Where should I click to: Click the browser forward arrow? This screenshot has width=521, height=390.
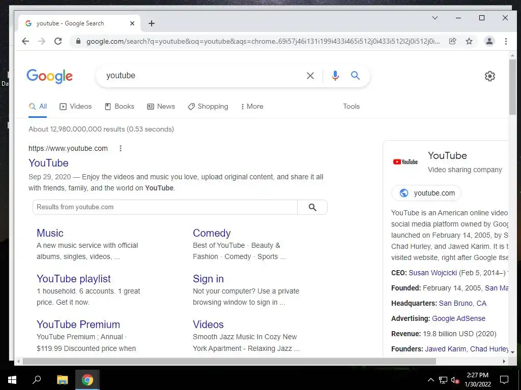[x=42, y=41]
